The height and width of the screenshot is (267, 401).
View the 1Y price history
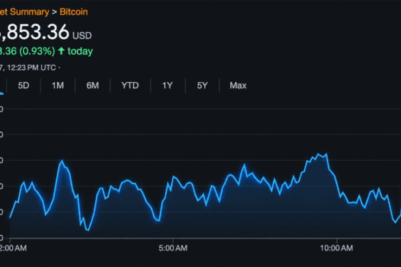pos(167,86)
